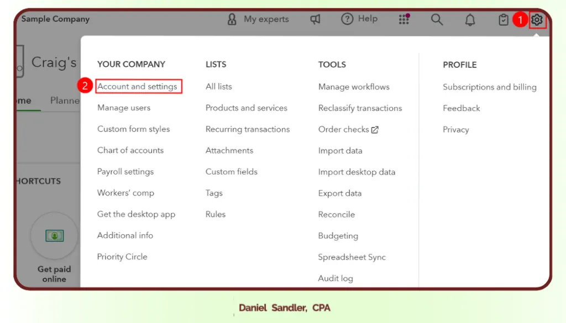The height and width of the screenshot is (323, 566).
Task: Open the apps grid icon
Action: 404,19
